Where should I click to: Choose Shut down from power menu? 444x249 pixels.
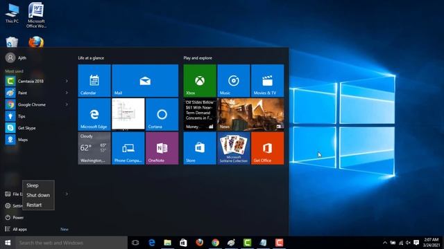(38, 195)
